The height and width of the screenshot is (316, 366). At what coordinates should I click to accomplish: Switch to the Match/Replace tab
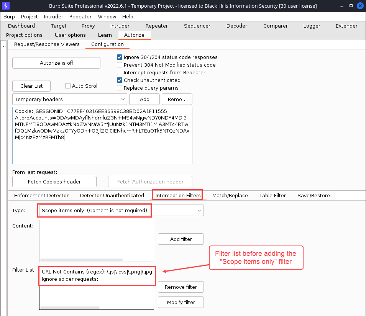pyautogui.click(x=230, y=196)
